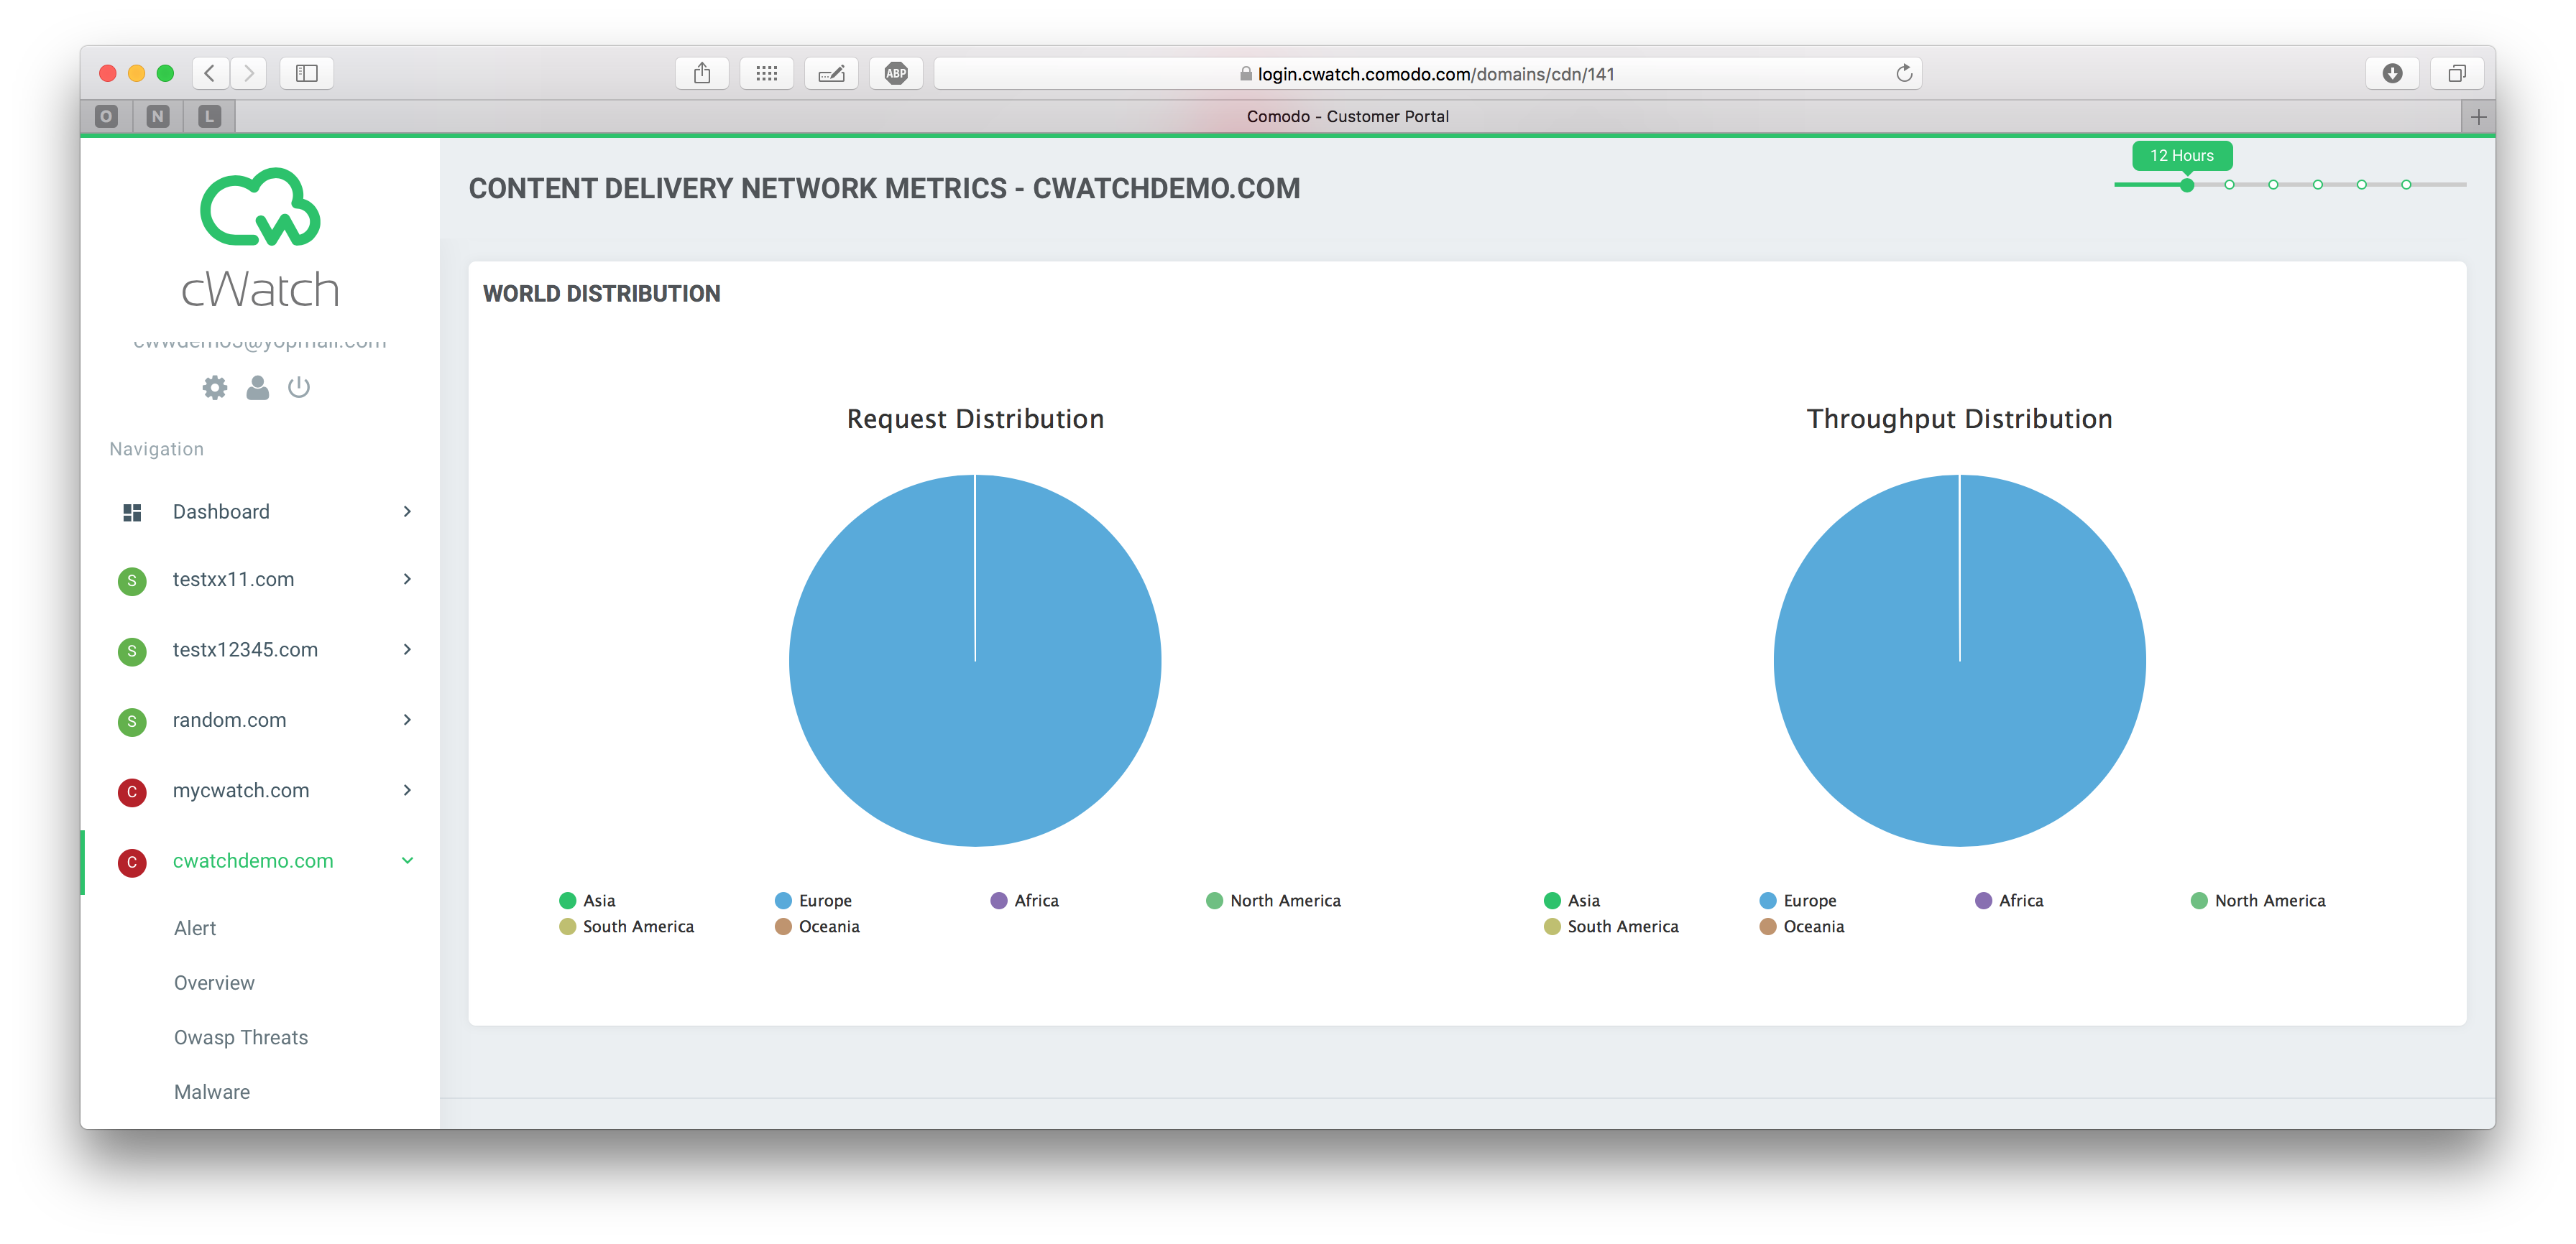The width and height of the screenshot is (2576, 1244).
Task: Open the Owasp Threats menu item
Action: [x=241, y=1037]
